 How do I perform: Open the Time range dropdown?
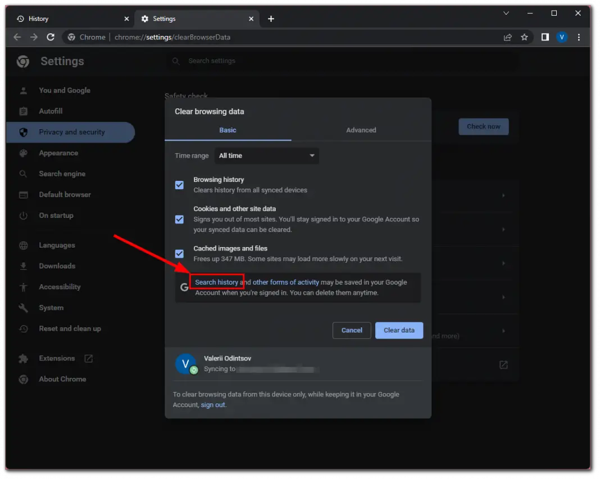click(x=266, y=156)
